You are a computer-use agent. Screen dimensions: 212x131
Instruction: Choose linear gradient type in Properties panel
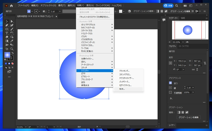[x=179, y=112]
